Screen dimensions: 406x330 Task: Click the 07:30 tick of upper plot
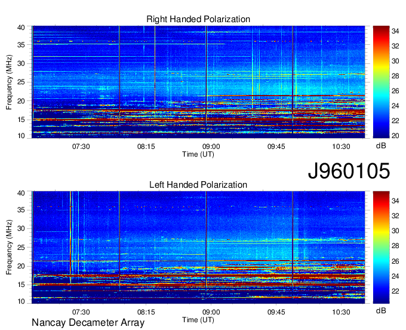(81, 146)
